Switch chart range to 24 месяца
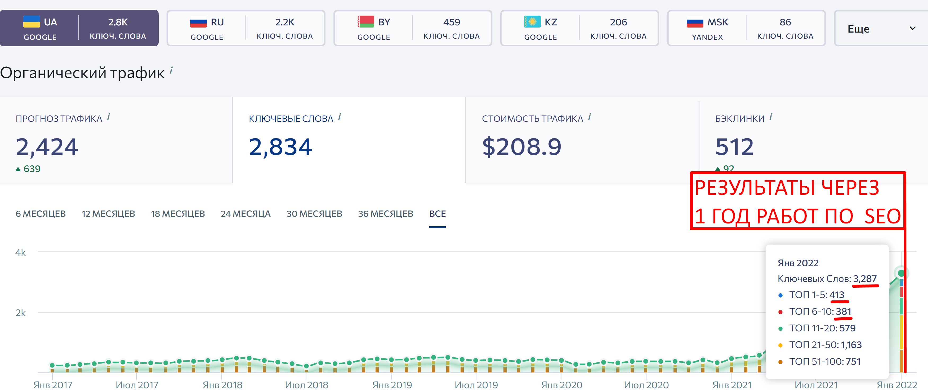Viewport: 928px width, 392px height. pyautogui.click(x=245, y=214)
